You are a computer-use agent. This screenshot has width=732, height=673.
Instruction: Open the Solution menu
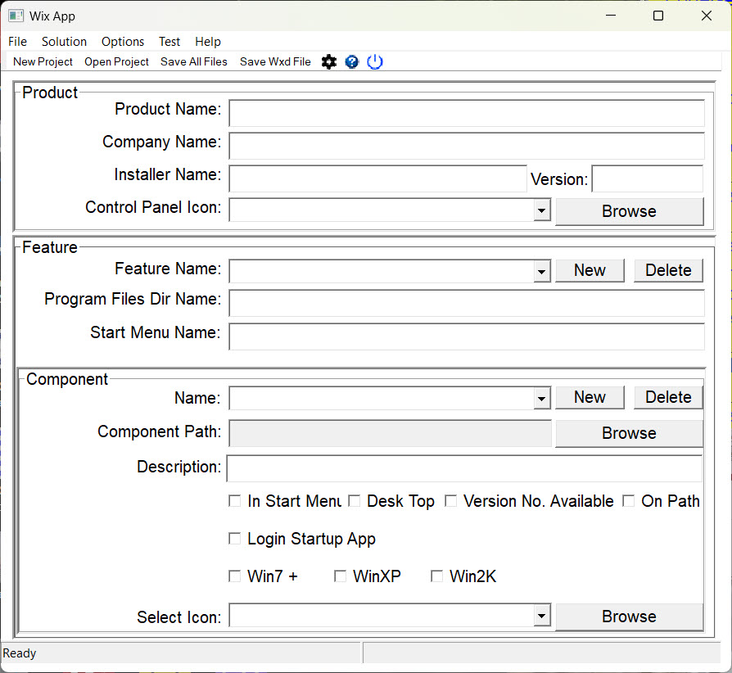[64, 42]
